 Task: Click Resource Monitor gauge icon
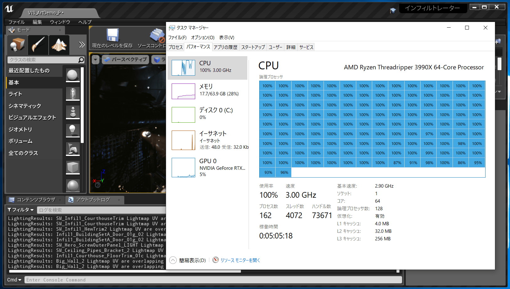(215, 260)
